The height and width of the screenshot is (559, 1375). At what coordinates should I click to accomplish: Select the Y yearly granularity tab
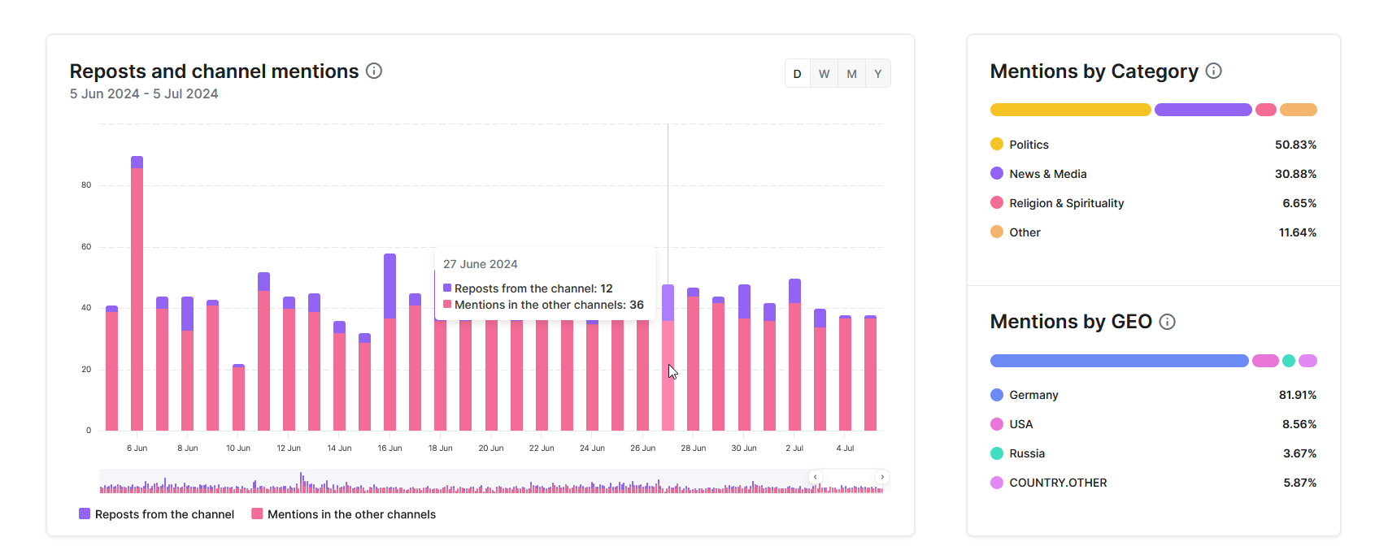click(878, 74)
